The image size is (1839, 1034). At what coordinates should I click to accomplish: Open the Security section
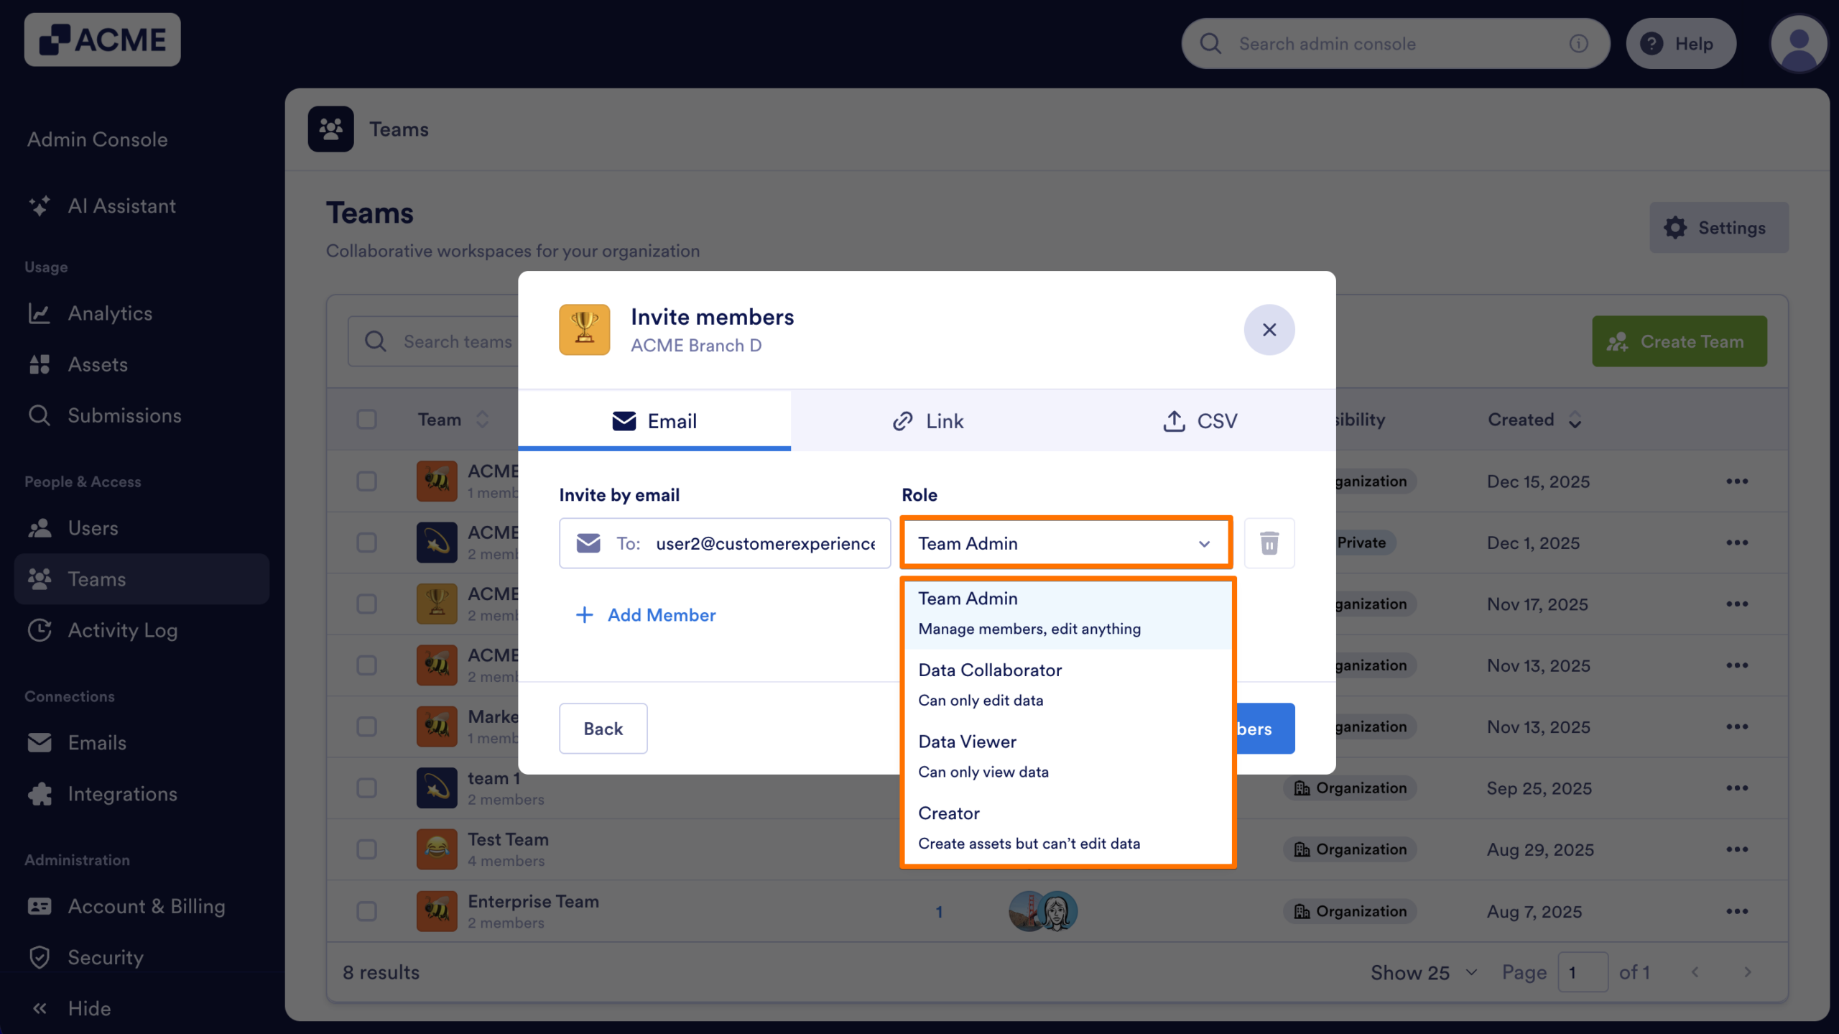[x=105, y=957]
